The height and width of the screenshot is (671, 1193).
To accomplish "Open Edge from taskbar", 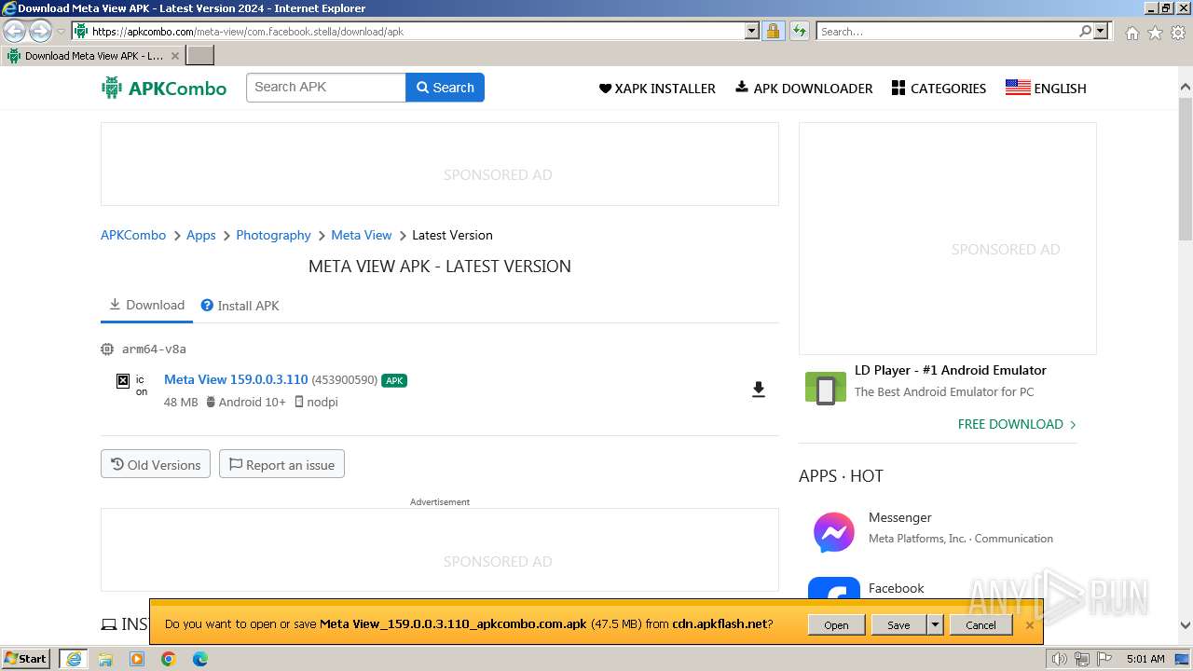I will [x=200, y=659].
